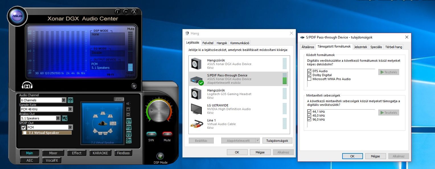The image size is (435, 169).
Task: Click the ASUS logo orb
Action: tap(17, 16)
